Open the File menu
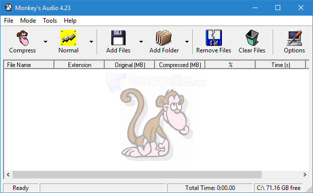The width and height of the screenshot is (313, 193). pos(9,21)
